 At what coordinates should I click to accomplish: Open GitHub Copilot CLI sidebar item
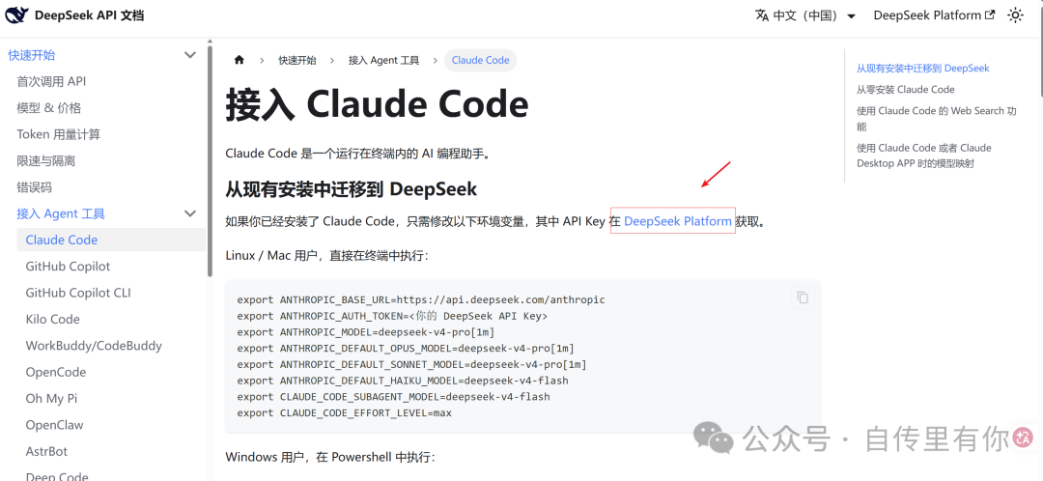coord(78,293)
